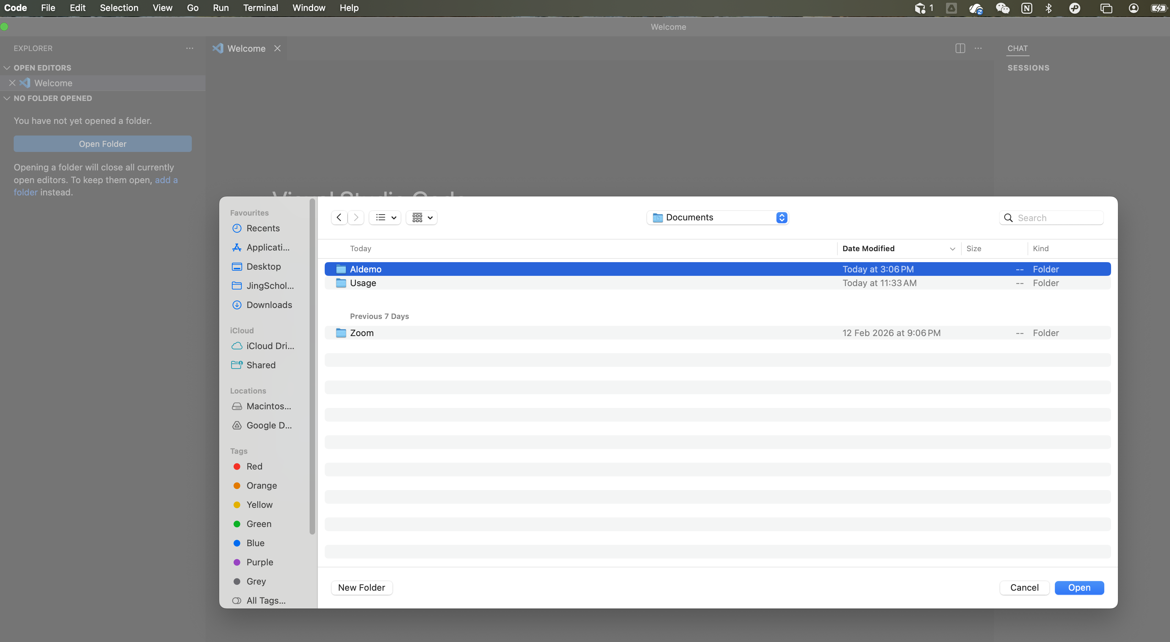Select iCloud Drive in the sidebar

tap(270, 346)
